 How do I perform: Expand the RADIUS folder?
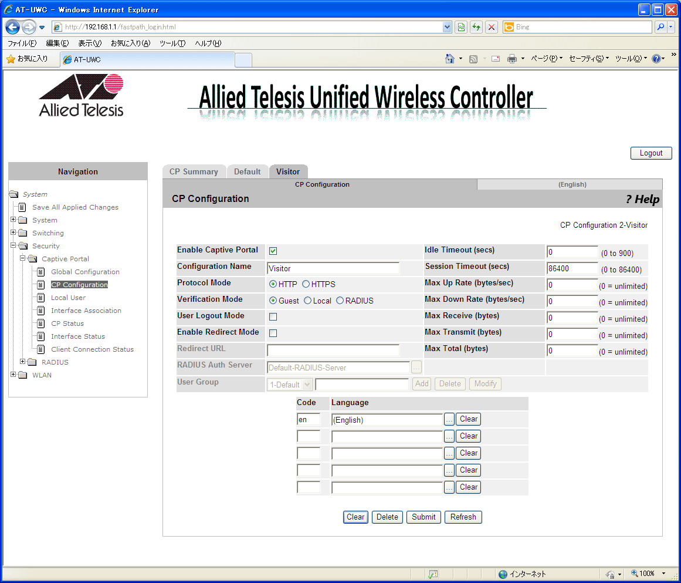click(23, 362)
